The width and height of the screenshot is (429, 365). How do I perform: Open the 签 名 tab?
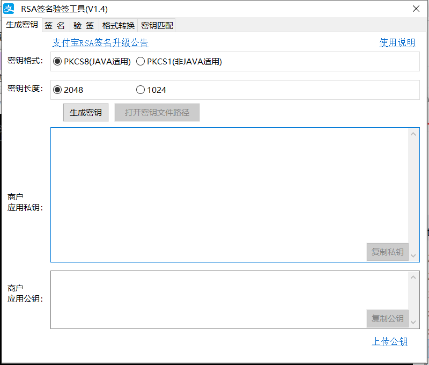pyautogui.click(x=56, y=25)
